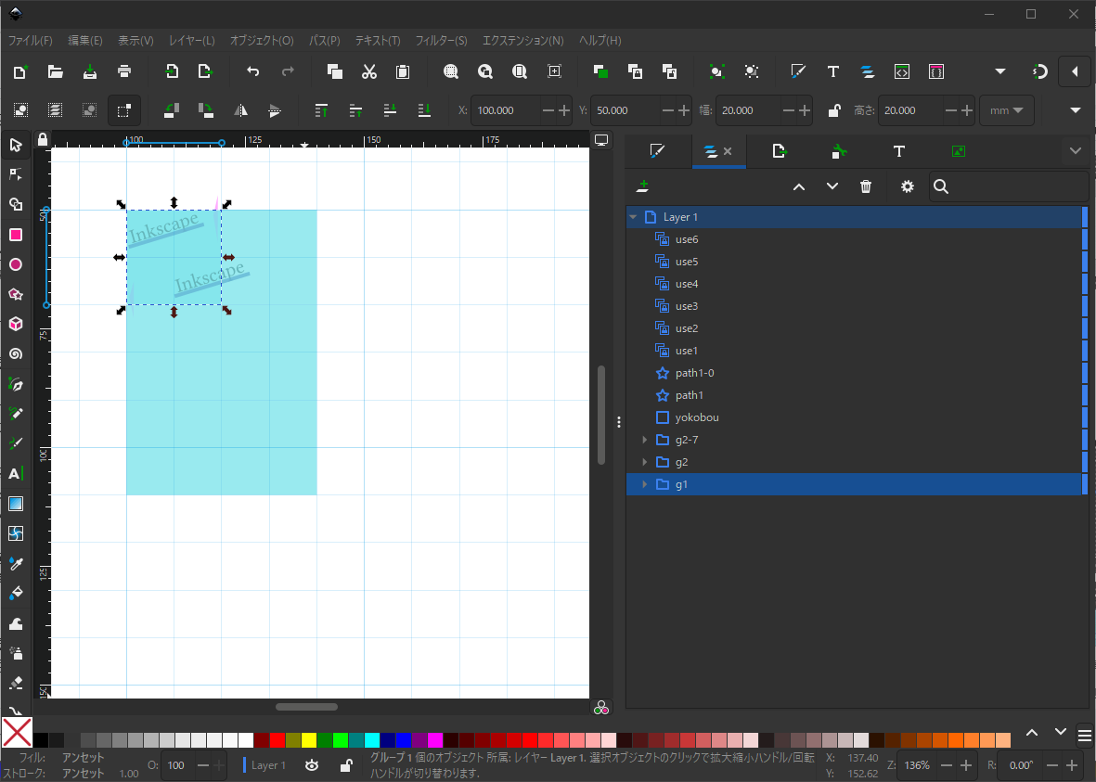Expand the g2-7 group

click(x=644, y=440)
